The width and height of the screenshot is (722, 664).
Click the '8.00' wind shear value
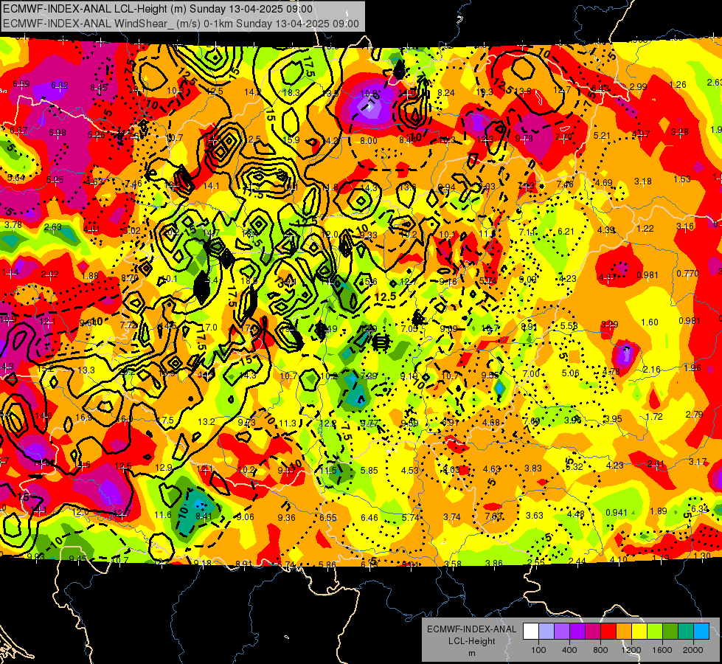click(x=368, y=140)
